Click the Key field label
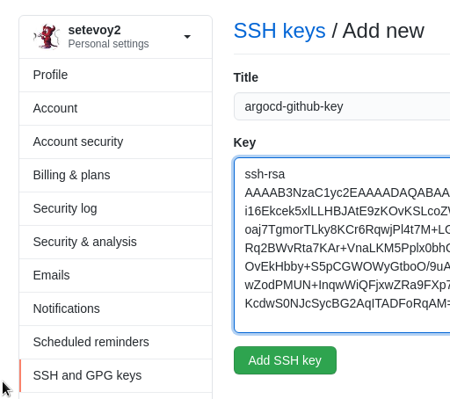Screen dimensions: 450x399 [244, 142]
